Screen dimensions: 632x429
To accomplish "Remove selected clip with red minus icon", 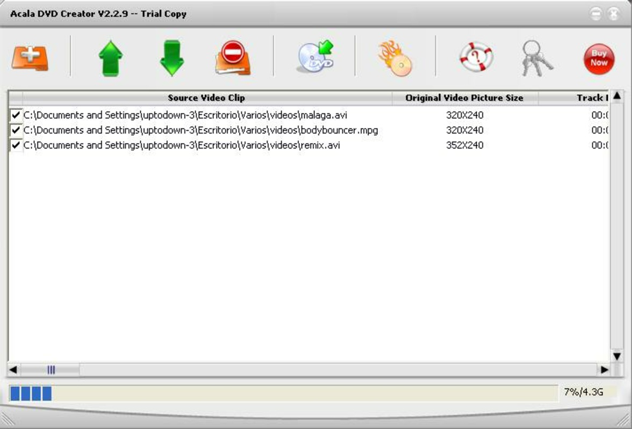I will (233, 58).
